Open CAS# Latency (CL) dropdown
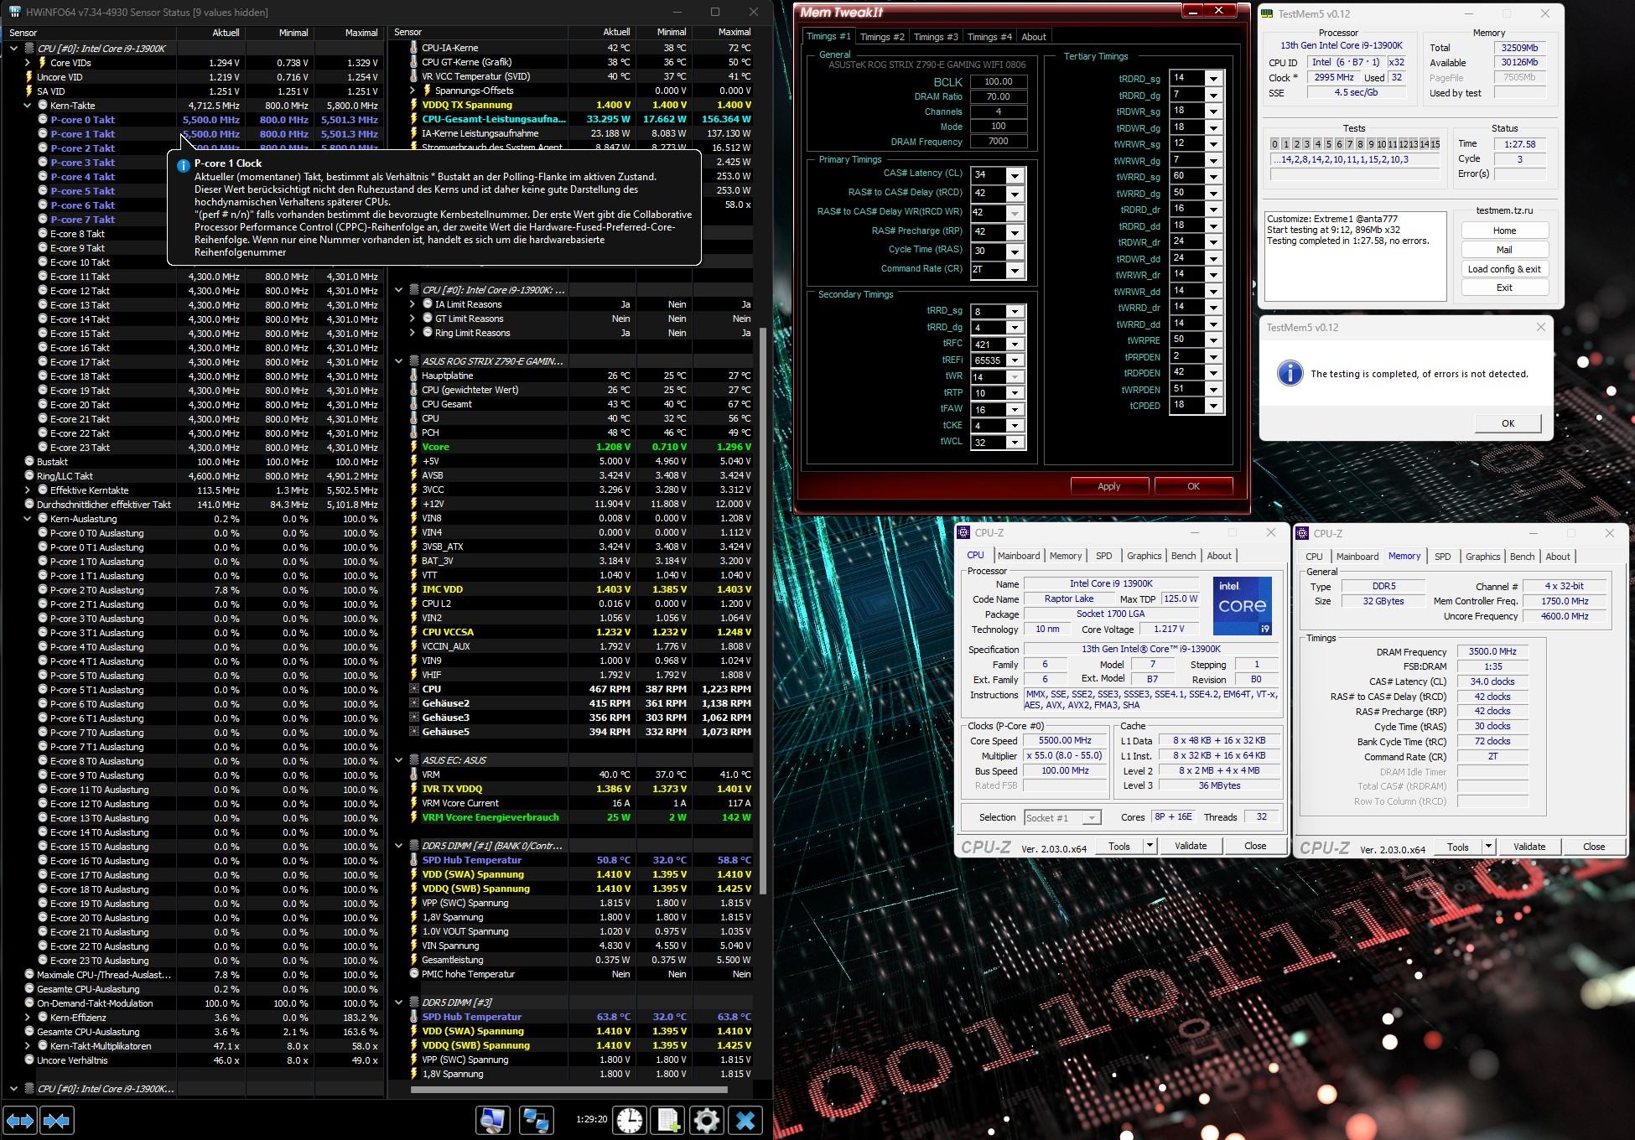The width and height of the screenshot is (1635, 1140). pyautogui.click(x=1015, y=175)
